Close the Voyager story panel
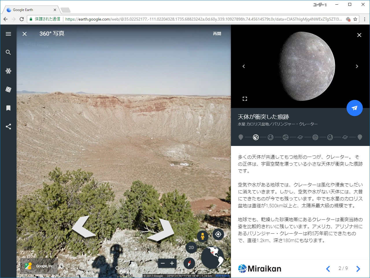This screenshot has width=370, height=278. pos(359,35)
